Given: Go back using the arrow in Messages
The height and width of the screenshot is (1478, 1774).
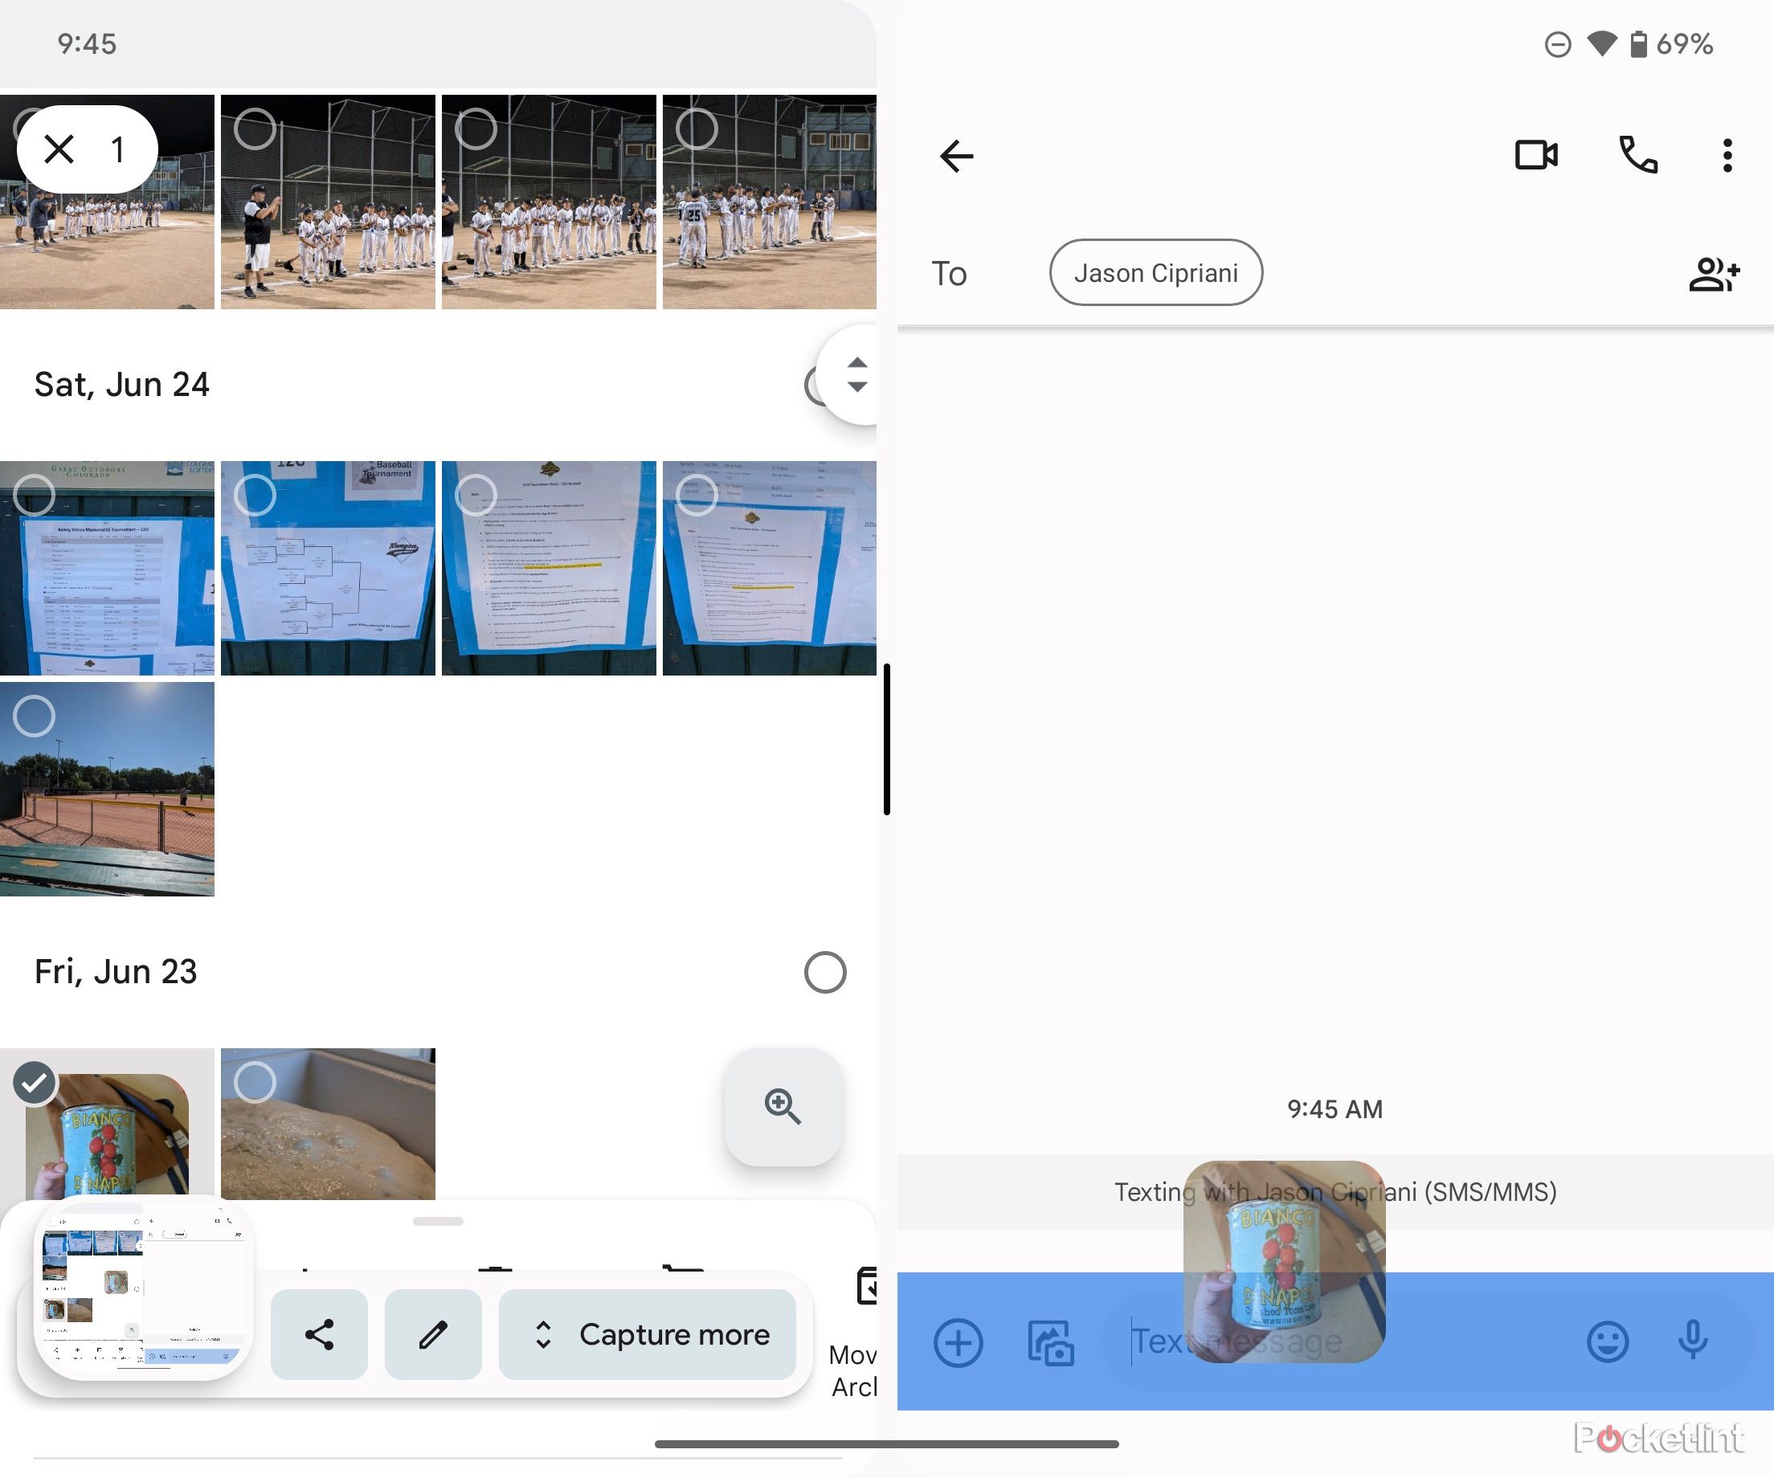Looking at the screenshot, I should tap(956, 154).
